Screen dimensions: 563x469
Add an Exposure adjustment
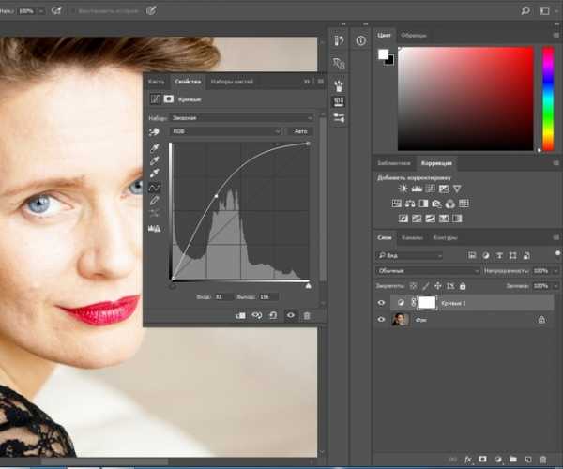tap(444, 189)
